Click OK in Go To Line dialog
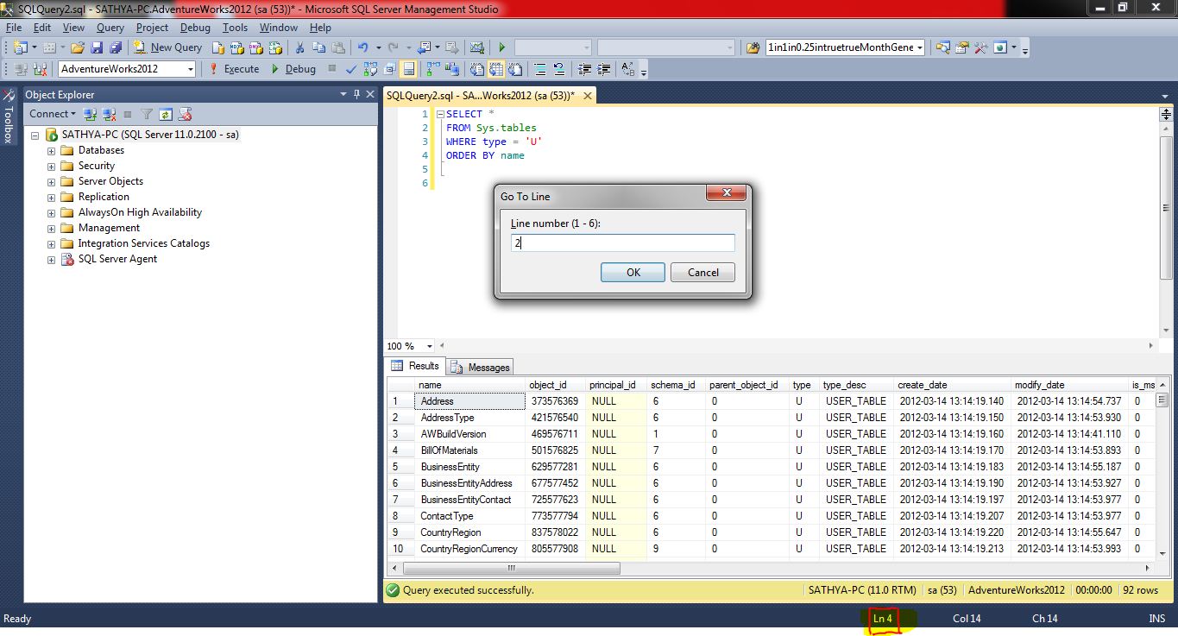1178x636 pixels. coord(633,273)
